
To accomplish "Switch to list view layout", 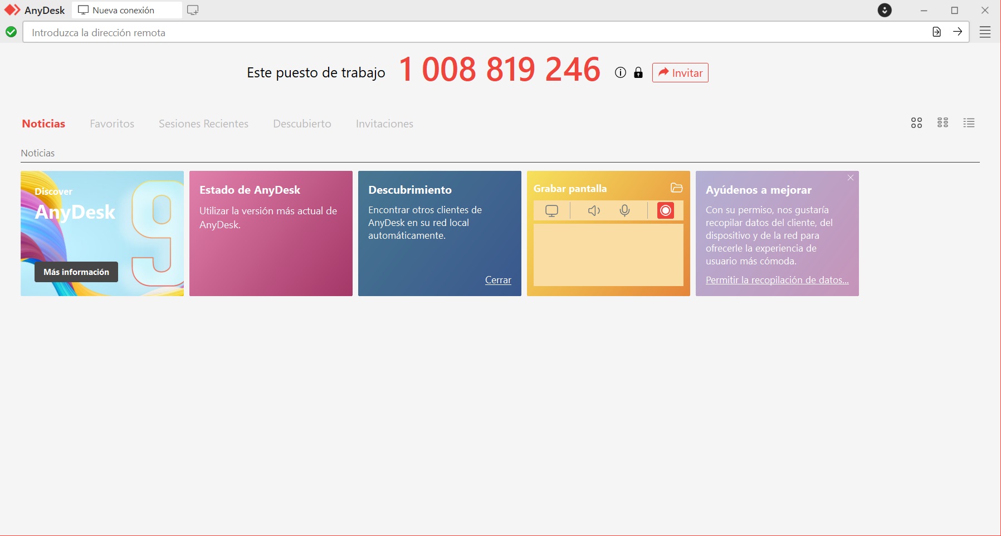I will (x=969, y=123).
